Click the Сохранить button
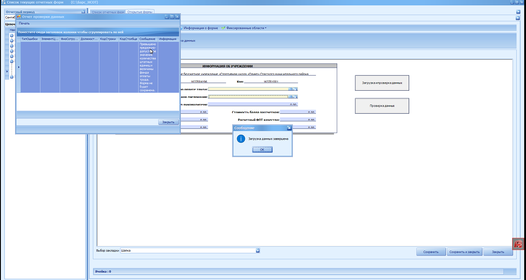Screen dimensions: 526x280 (431, 252)
